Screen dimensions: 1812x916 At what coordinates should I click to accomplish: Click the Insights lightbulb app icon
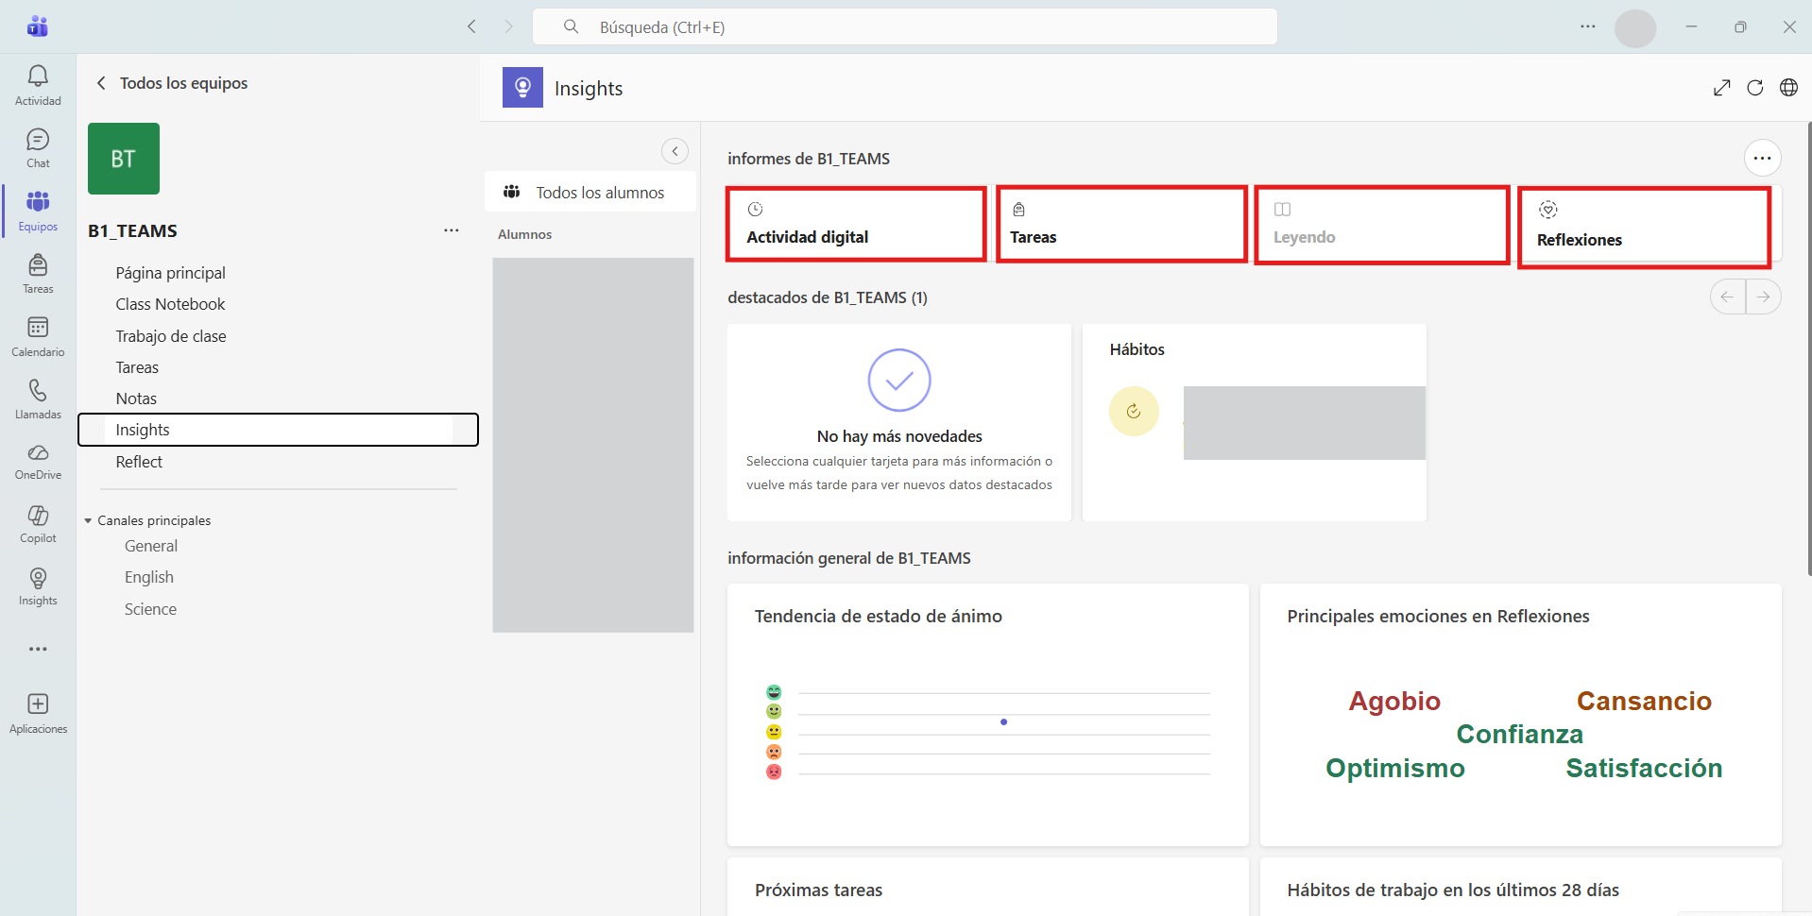pos(522,88)
